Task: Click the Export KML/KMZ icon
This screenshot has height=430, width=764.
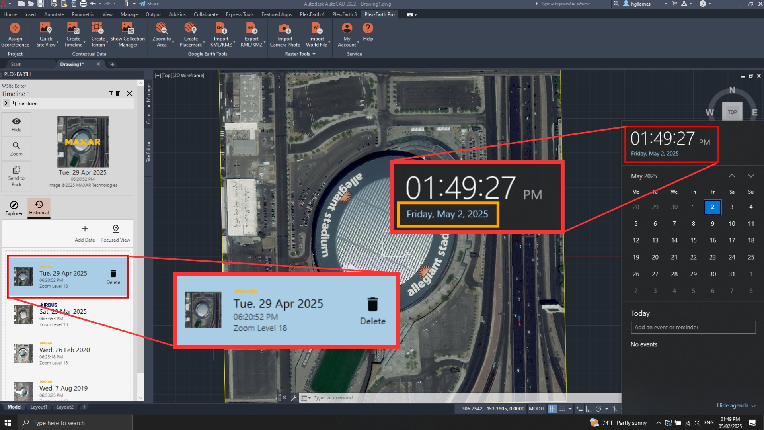Action: [x=251, y=28]
